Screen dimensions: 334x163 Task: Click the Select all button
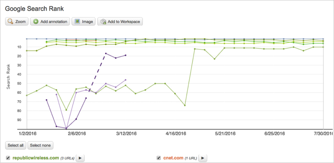(16, 145)
